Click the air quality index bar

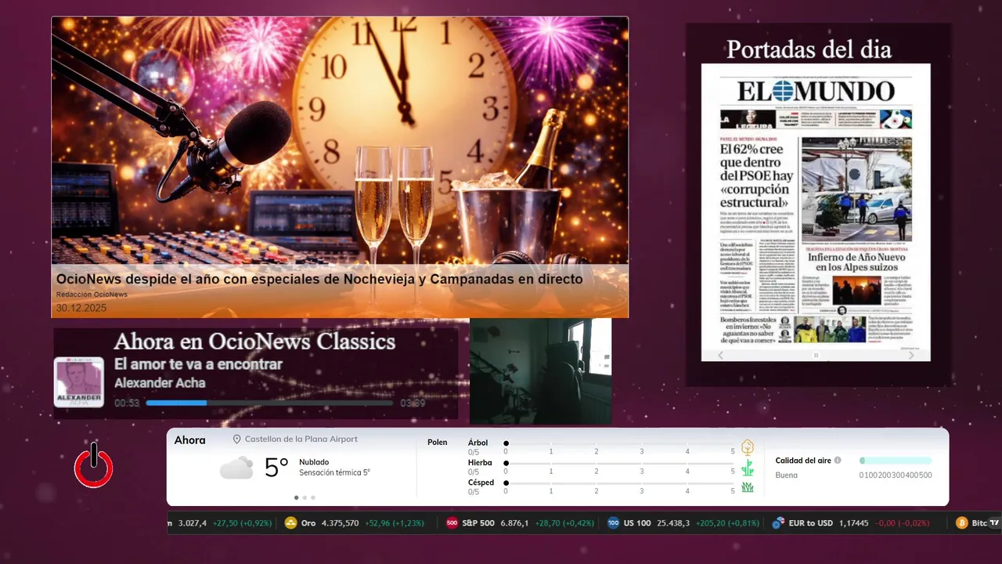coord(896,461)
